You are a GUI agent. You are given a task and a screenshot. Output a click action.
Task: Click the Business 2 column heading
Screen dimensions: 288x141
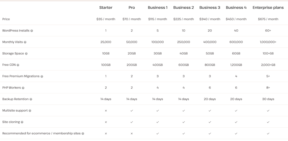[x=183, y=7]
